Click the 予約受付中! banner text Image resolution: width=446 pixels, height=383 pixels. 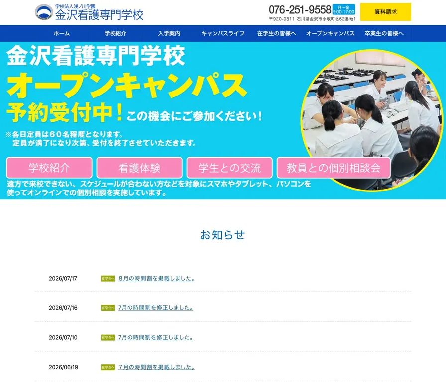pos(65,112)
